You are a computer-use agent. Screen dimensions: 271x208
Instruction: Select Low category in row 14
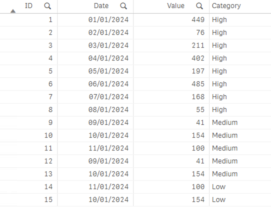pos(218,187)
